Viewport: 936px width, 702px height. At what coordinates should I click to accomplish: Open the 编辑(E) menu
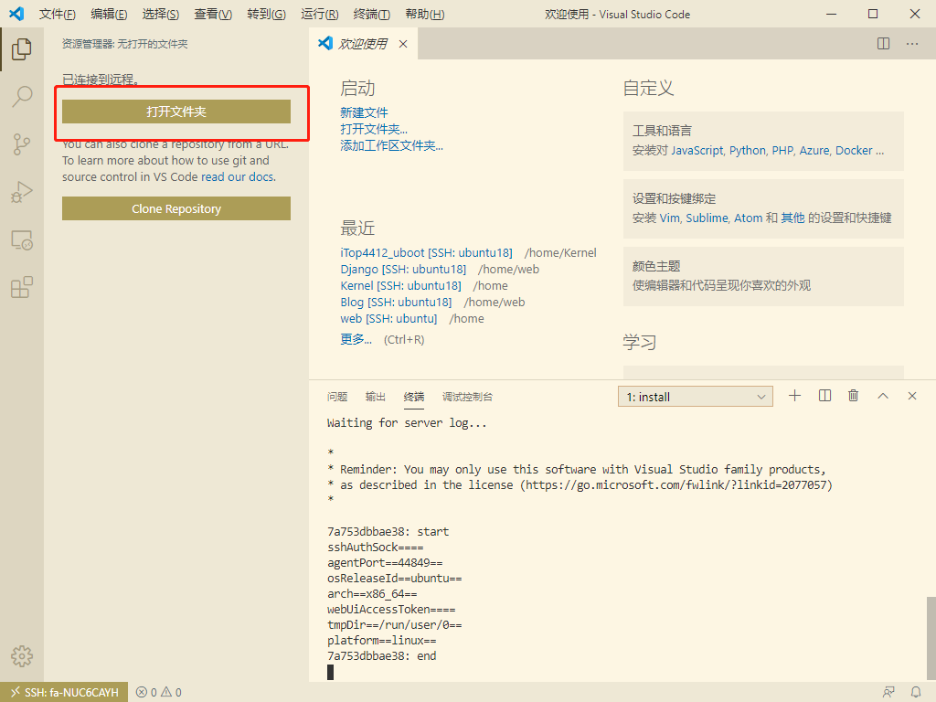109,15
